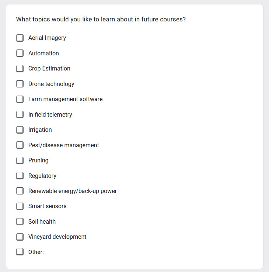
Task: Select the Other checkbox
Action: click(20, 252)
